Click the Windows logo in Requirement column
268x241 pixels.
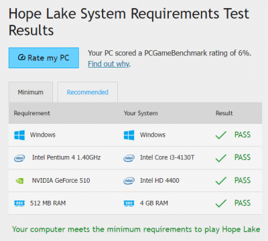pos(19,135)
